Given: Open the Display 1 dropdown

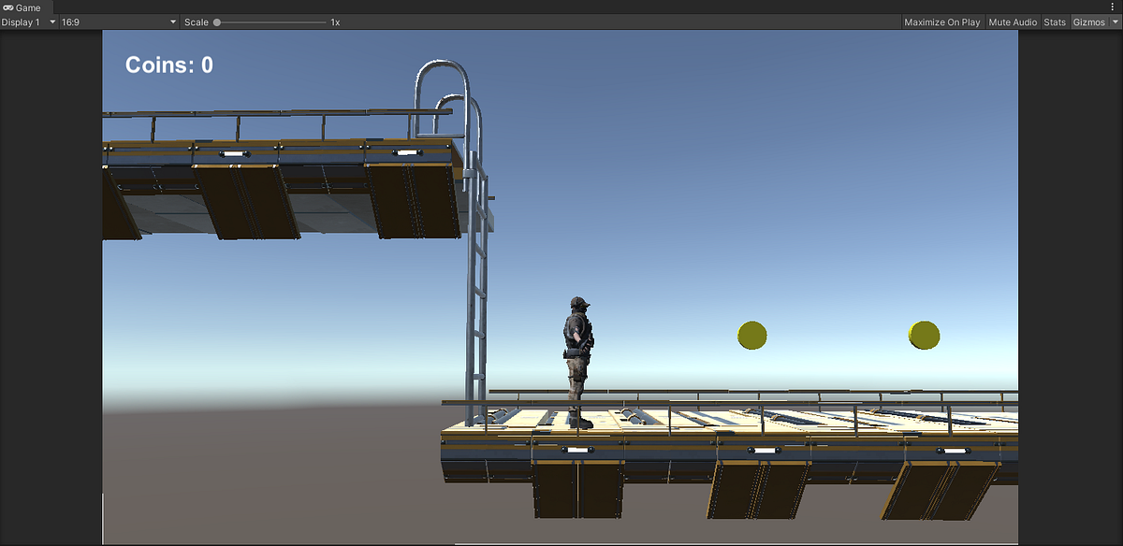Looking at the screenshot, I should coord(28,22).
